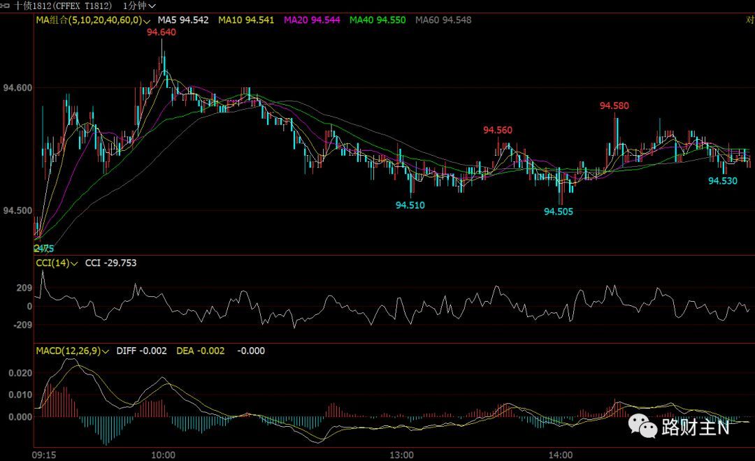Viewport: 755px width, 461px height.
Task: Click the gray MA60 94.548 label
Action: pos(443,20)
